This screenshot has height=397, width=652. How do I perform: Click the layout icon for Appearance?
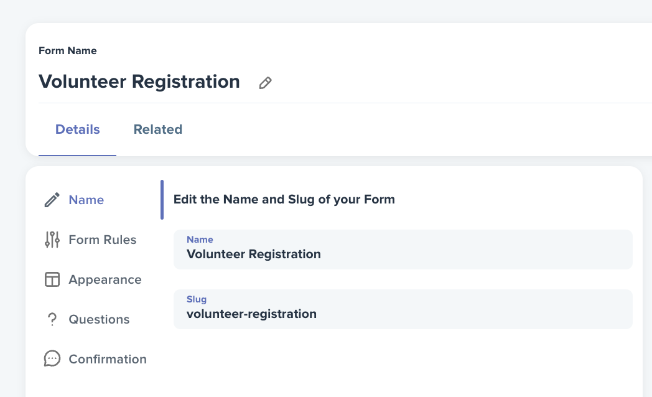[52, 279]
